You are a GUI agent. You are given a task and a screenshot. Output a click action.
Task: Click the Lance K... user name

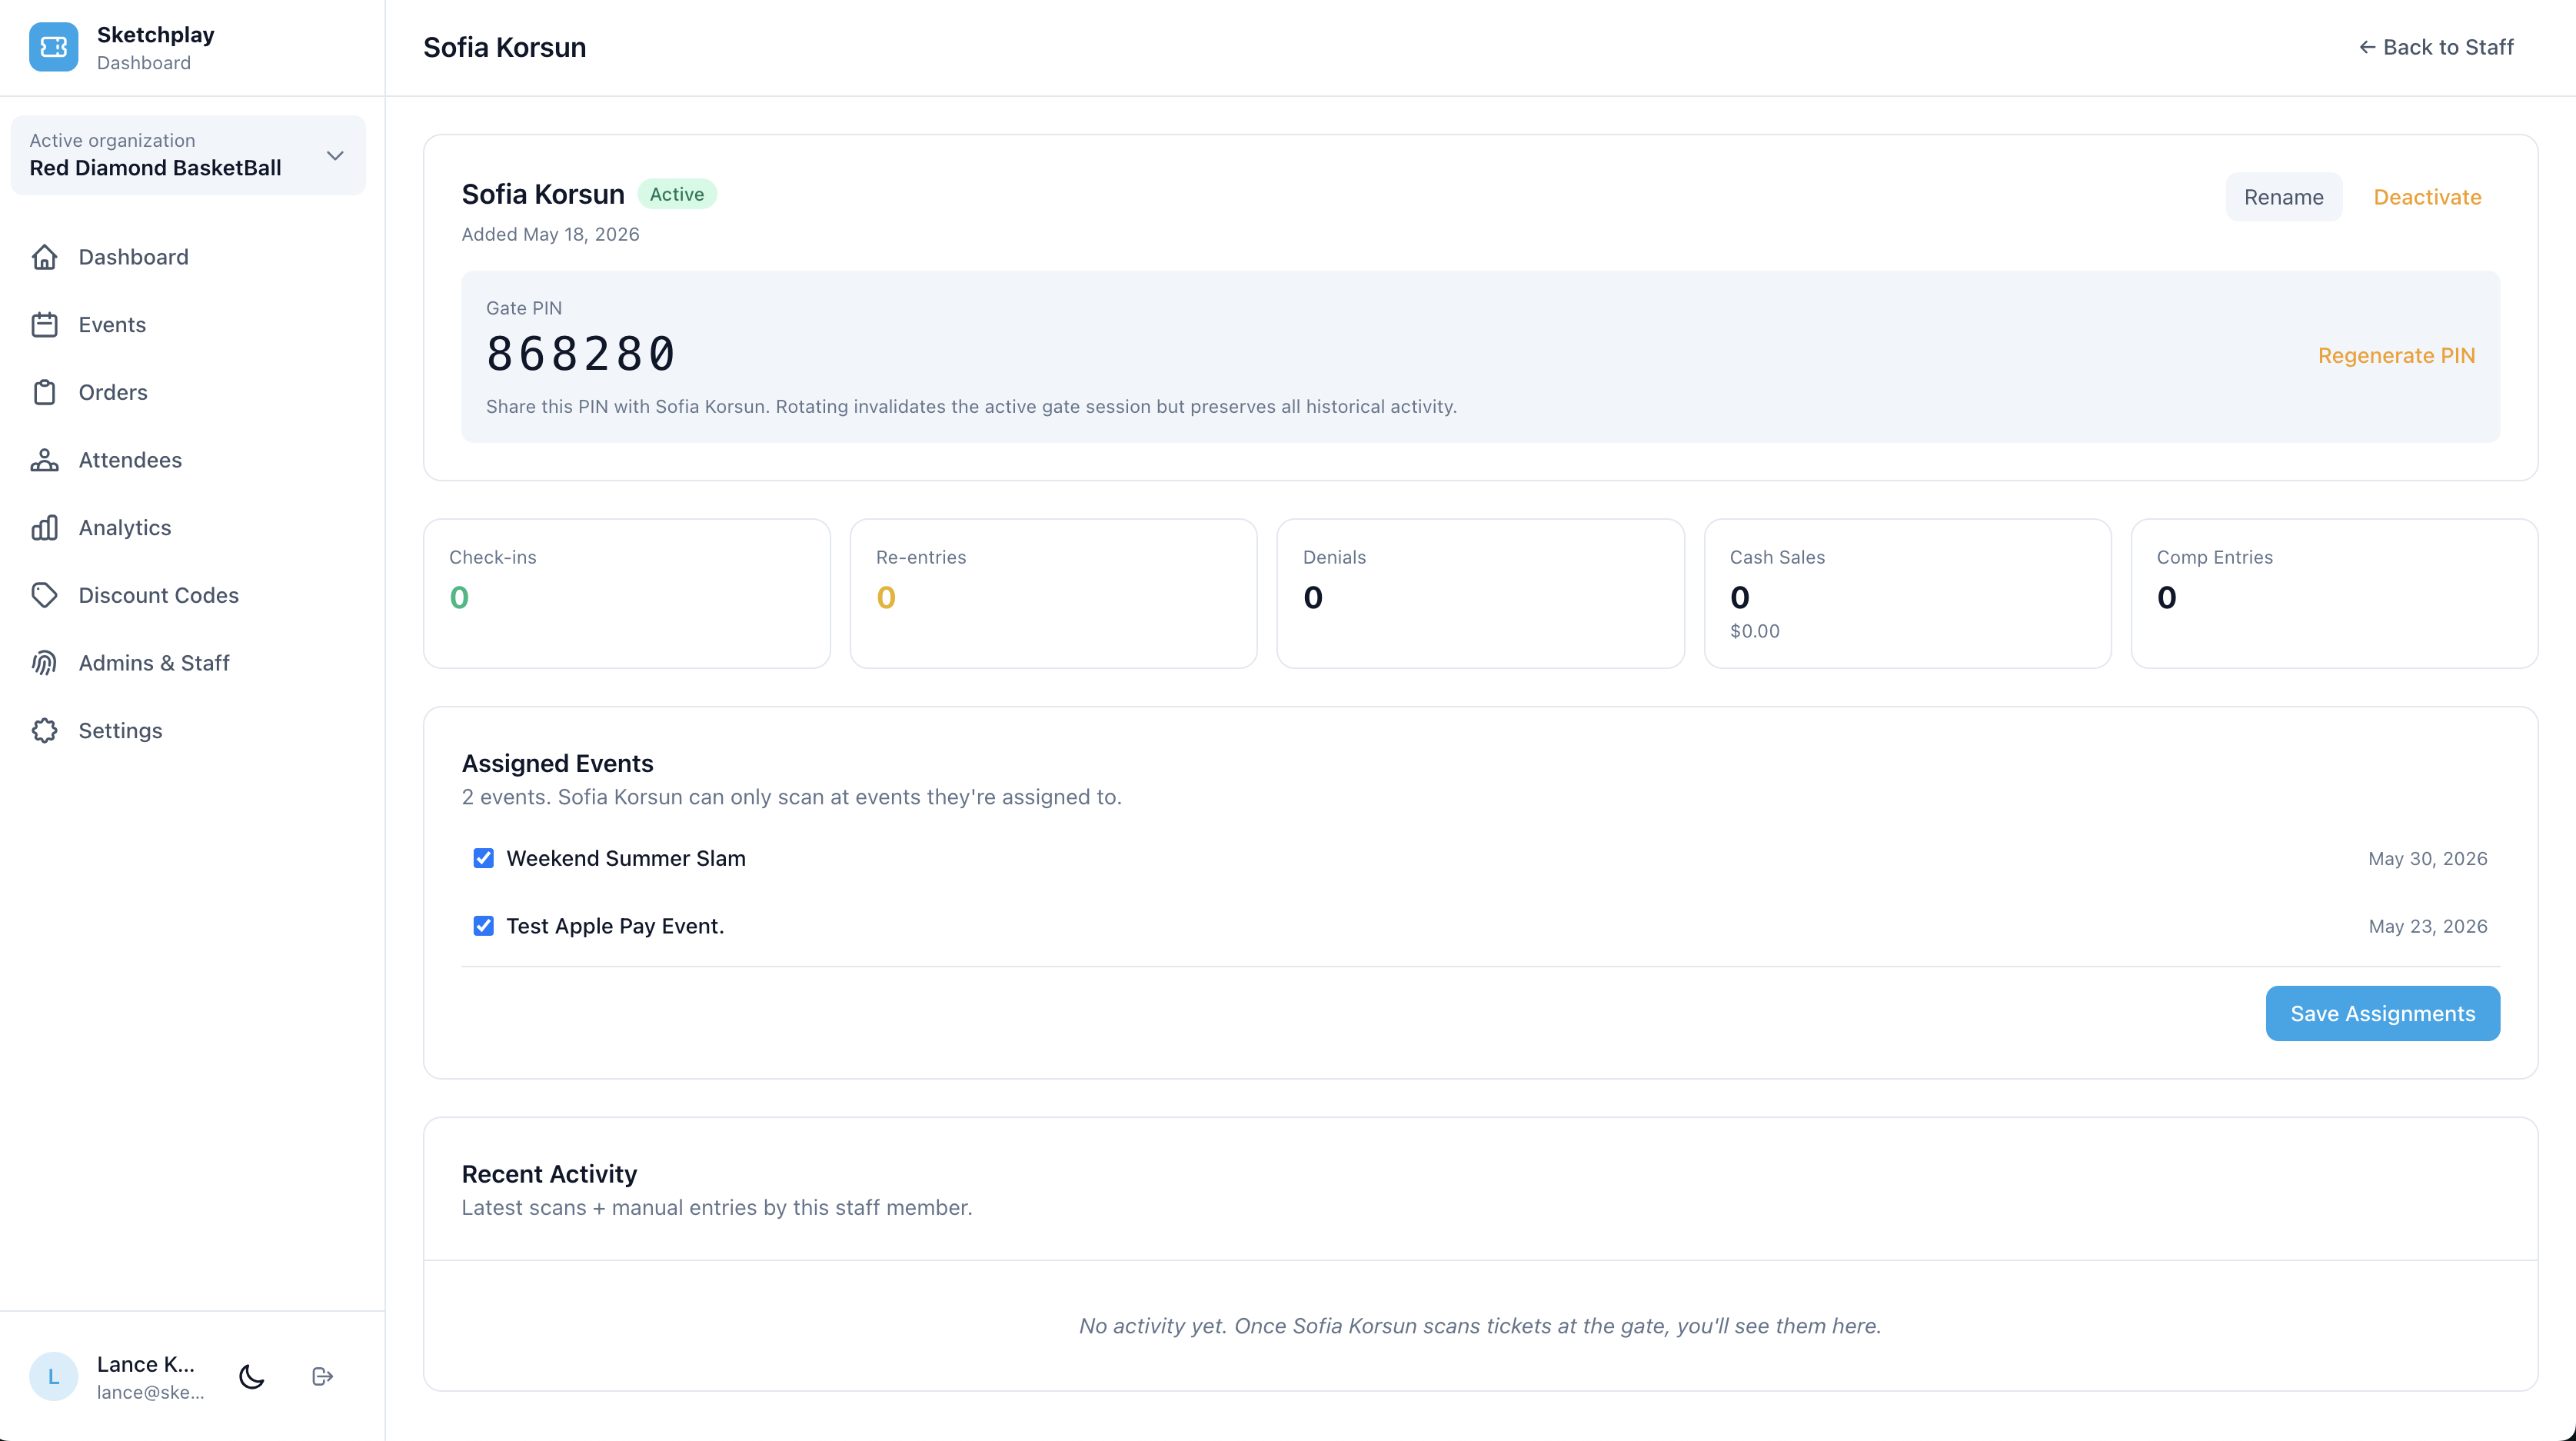146,1364
